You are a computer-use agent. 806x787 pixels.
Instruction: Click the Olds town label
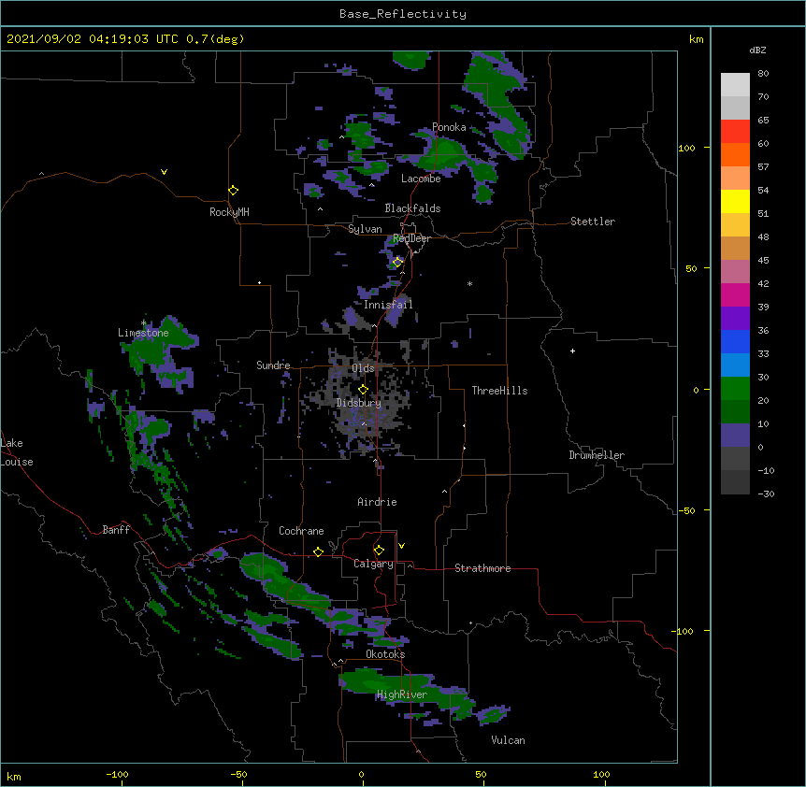363,368
